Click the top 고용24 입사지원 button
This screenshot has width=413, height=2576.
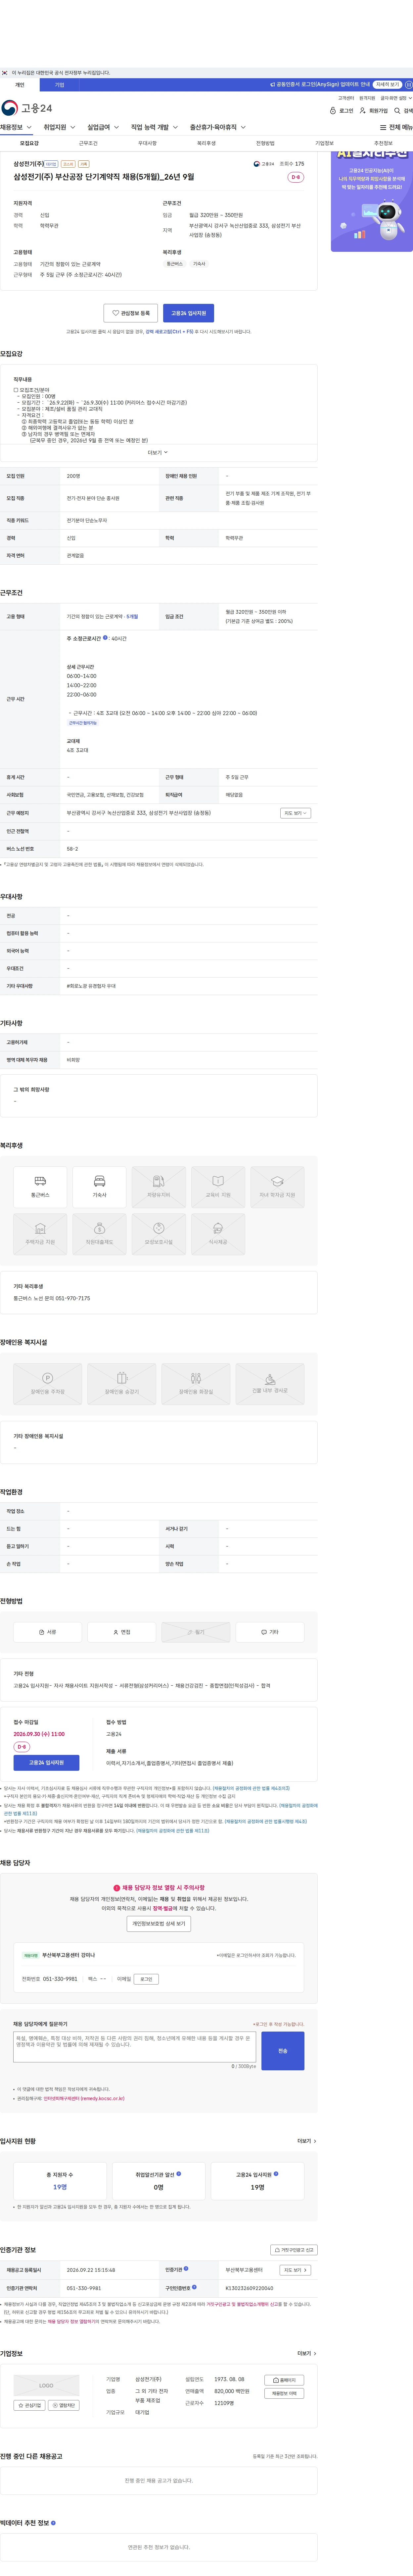[x=189, y=313]
